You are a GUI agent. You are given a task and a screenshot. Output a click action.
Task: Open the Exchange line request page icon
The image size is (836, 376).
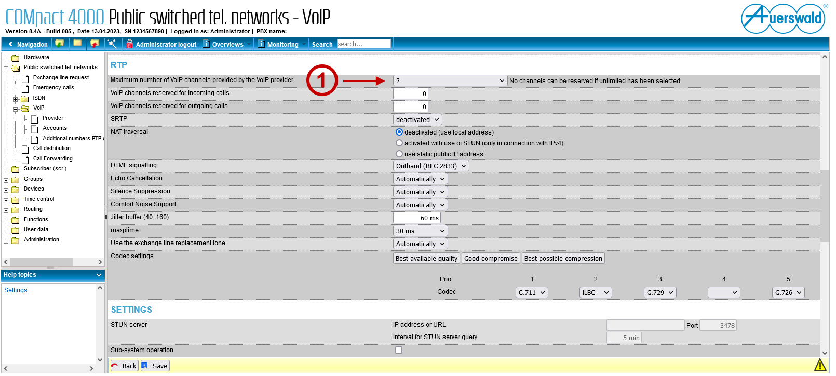[x=25, y=78]
